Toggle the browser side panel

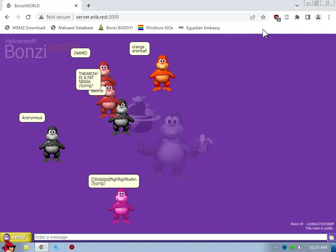308,17
